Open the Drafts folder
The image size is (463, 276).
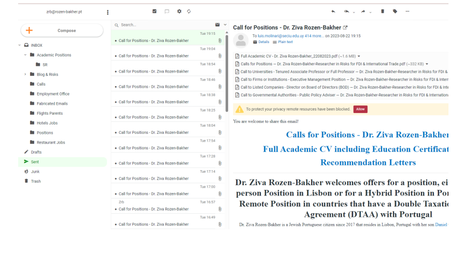tap(36, 152)
